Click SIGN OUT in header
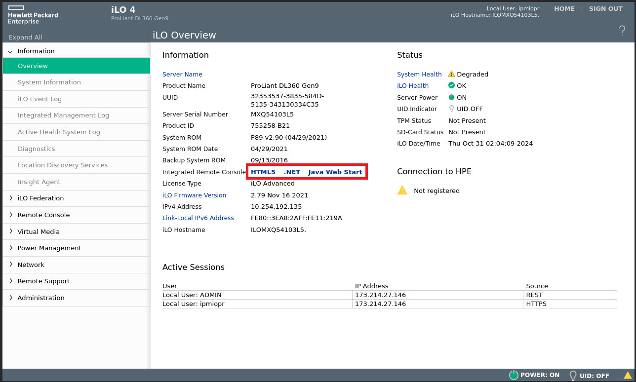 point(606,9)
